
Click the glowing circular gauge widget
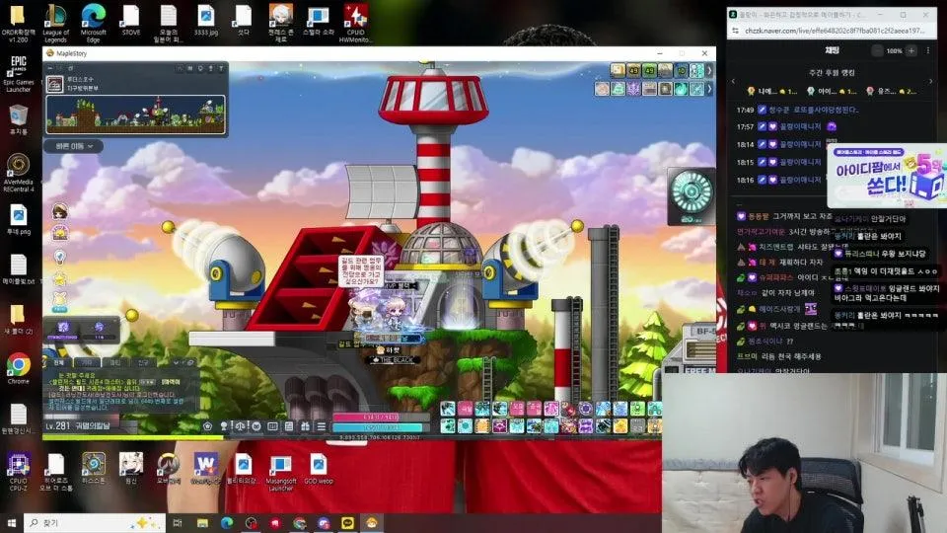click(692, 192)
